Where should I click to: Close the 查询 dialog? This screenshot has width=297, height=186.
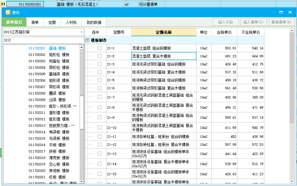point(290,12)
